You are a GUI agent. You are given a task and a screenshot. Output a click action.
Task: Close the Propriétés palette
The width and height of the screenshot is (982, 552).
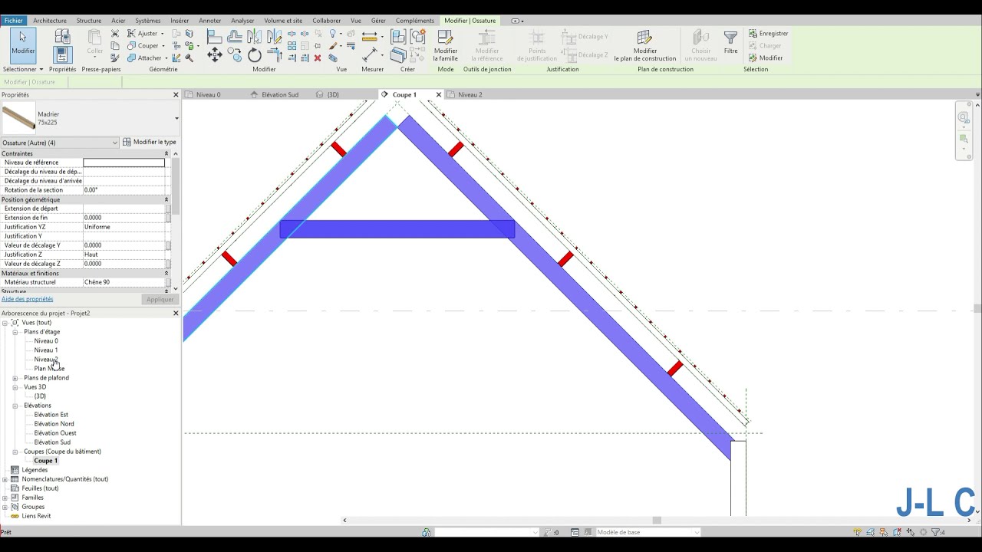coord(176,95)
